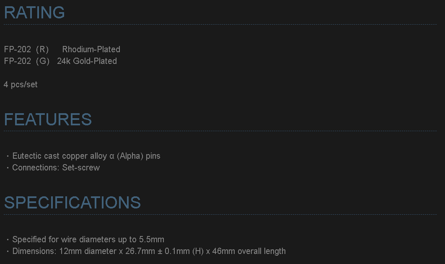Click the Rhodium-Plated text

pyautogui.click(x=91, y=49)
